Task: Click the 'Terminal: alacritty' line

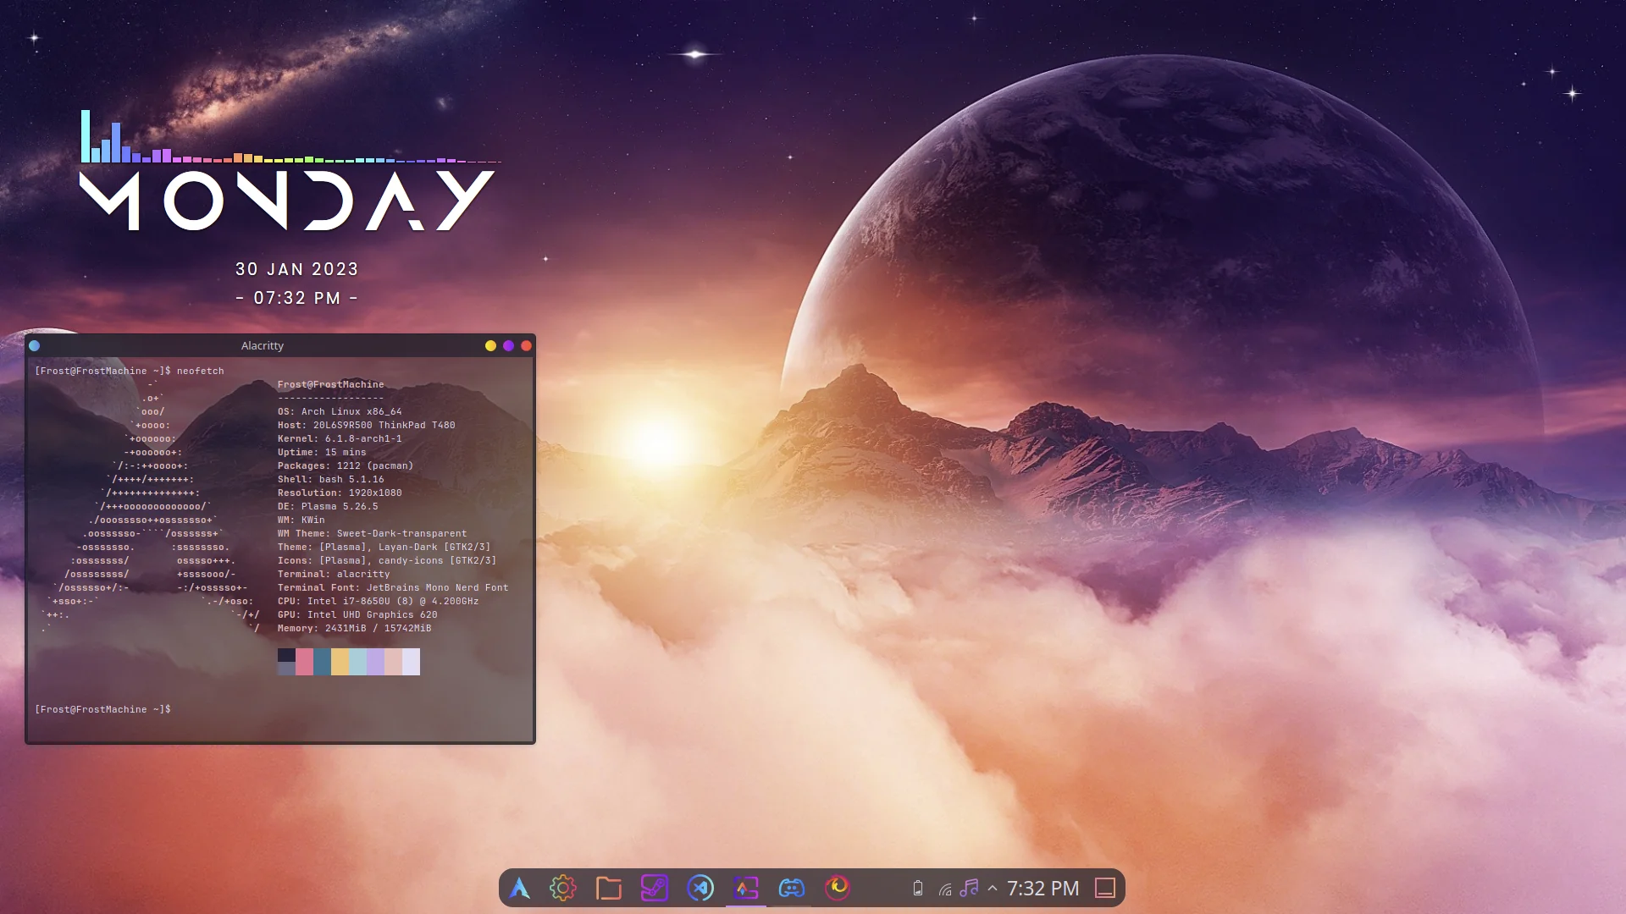Action: (334, 574)
